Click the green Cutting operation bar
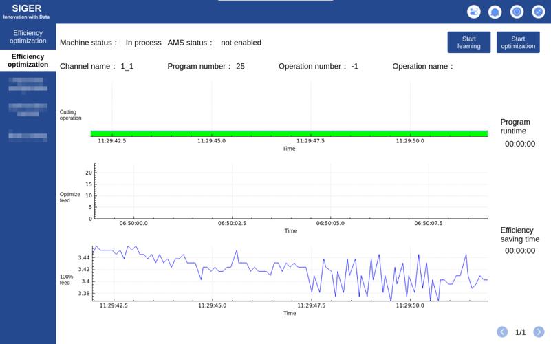Screen dimensions: 551x344 [289, 133]
